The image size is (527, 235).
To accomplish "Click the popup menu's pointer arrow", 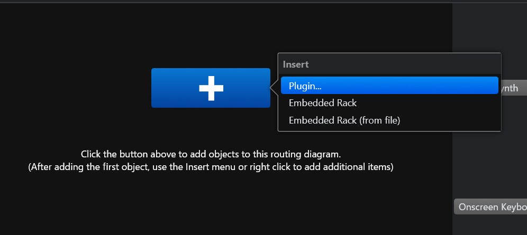I will tap(274, 88).
